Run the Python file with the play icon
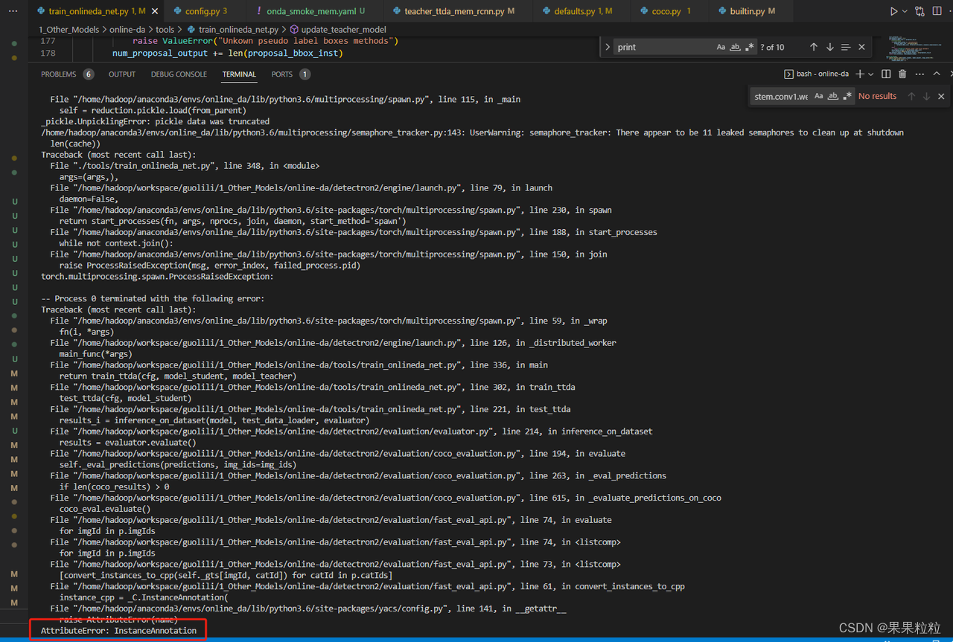The height and width of the screenshot is (642, 953). [x=893, y=11]
